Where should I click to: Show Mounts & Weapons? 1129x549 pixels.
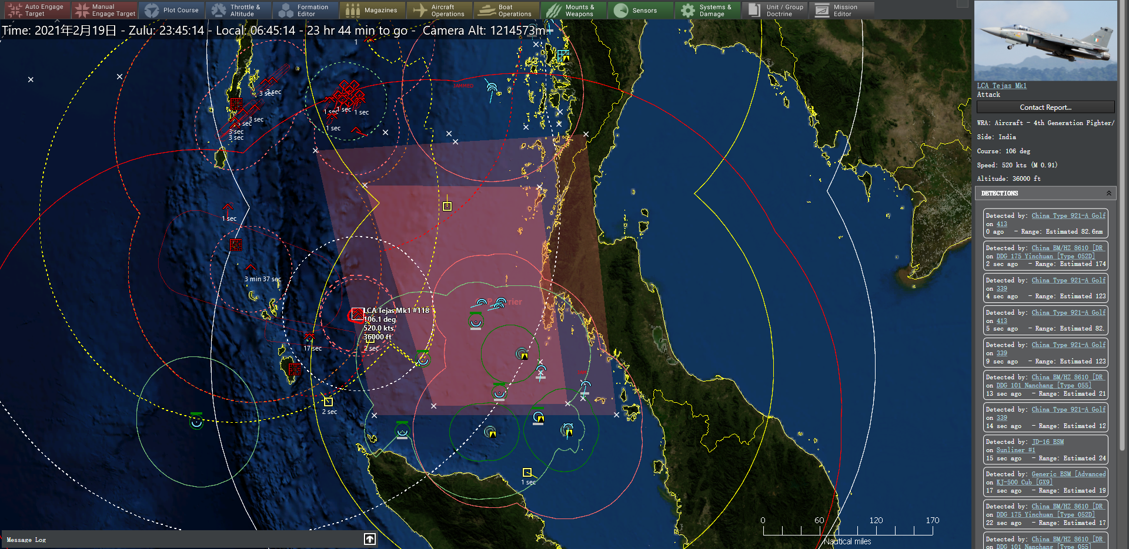coord(574,10)
